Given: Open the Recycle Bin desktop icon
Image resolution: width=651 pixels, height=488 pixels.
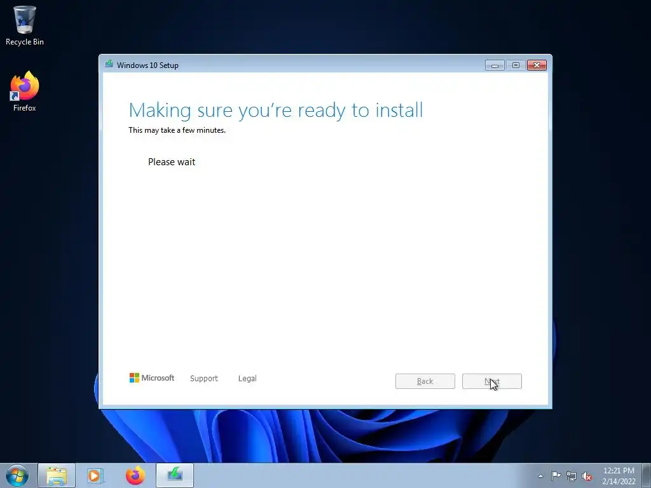Looking at the screenshot, I should (x=25, y=25).
